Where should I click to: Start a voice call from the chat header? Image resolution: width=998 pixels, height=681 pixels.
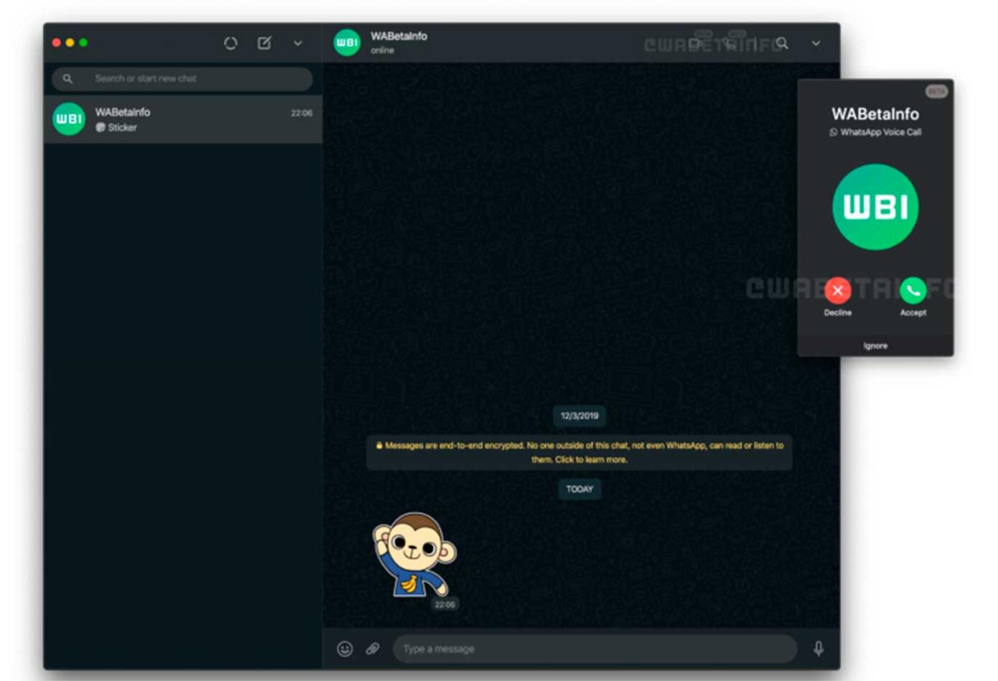click(729, 43)
